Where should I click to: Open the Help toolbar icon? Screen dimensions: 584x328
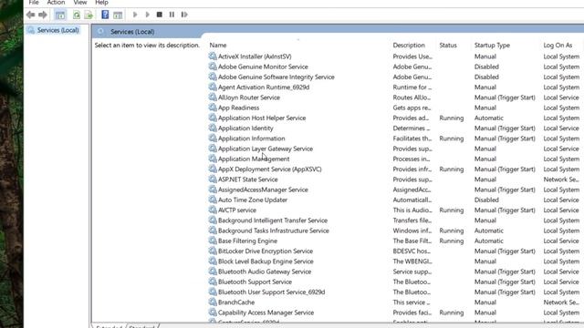pos(105,15)
